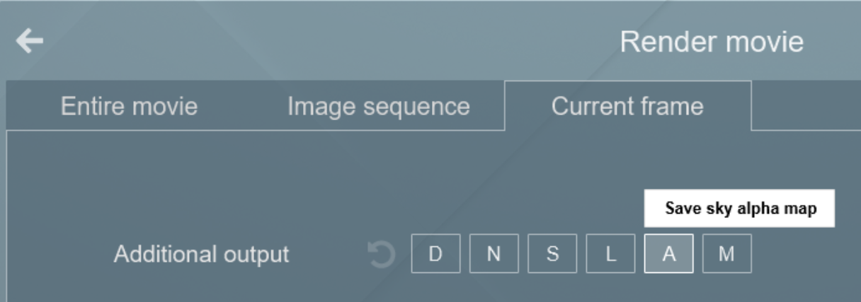Enable lighting map output (L)
Image resolution: width=861 pixels, height=302 pixels.
coord(610,254)
